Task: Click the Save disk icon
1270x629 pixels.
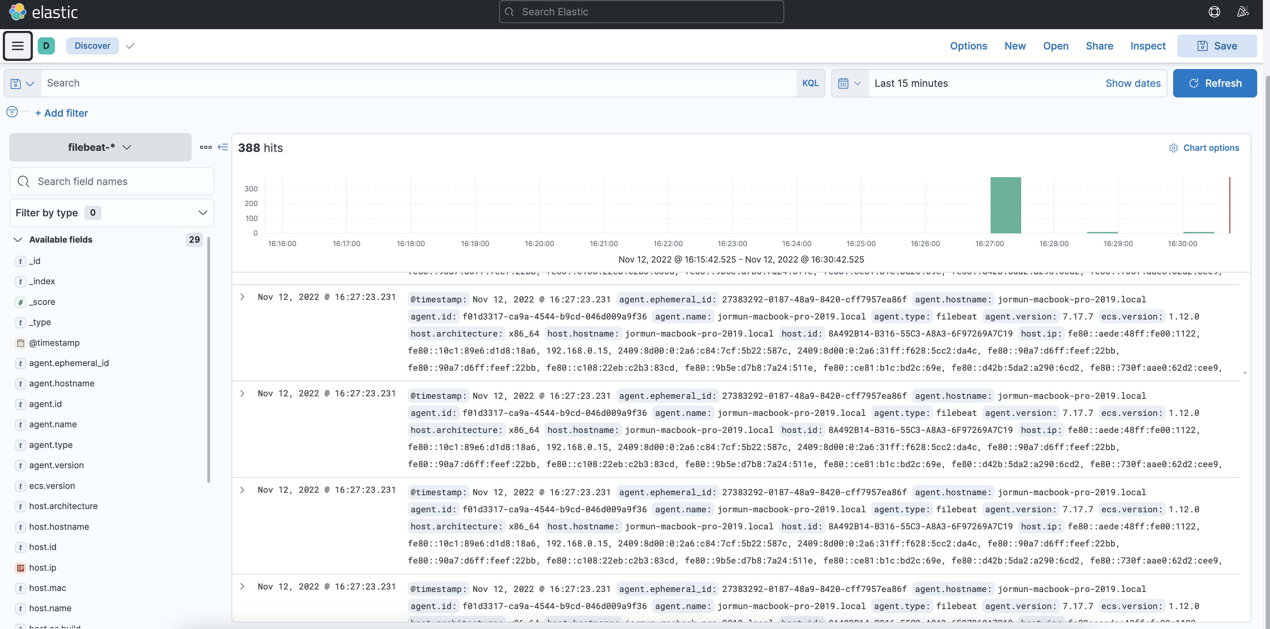Action: [x=1202, y=46]
